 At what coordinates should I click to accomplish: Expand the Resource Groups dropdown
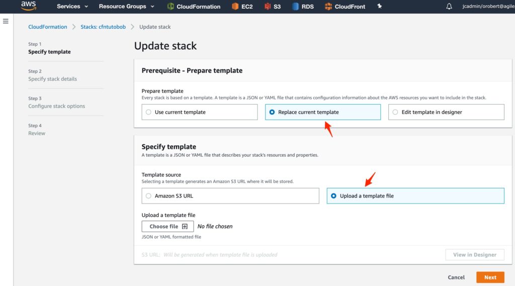(126, 6)
